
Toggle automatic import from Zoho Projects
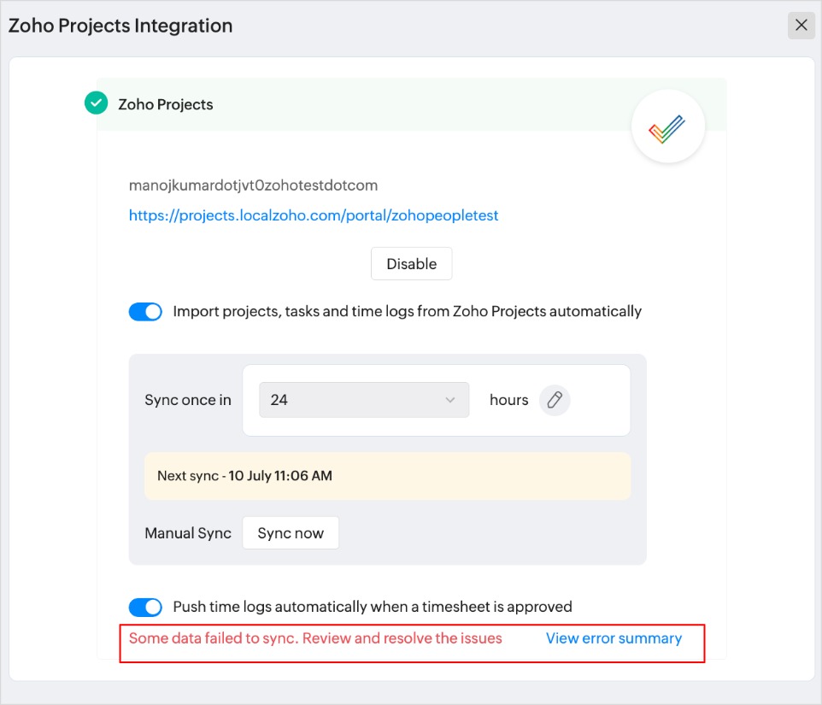145,312
